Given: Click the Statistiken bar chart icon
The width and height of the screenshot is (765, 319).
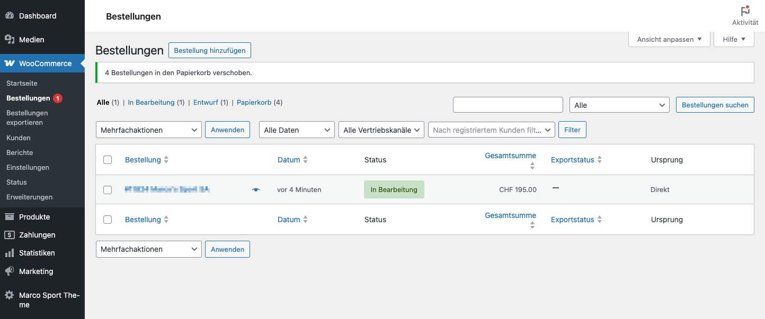Looking at the screenshot, I should pos(10,253).
